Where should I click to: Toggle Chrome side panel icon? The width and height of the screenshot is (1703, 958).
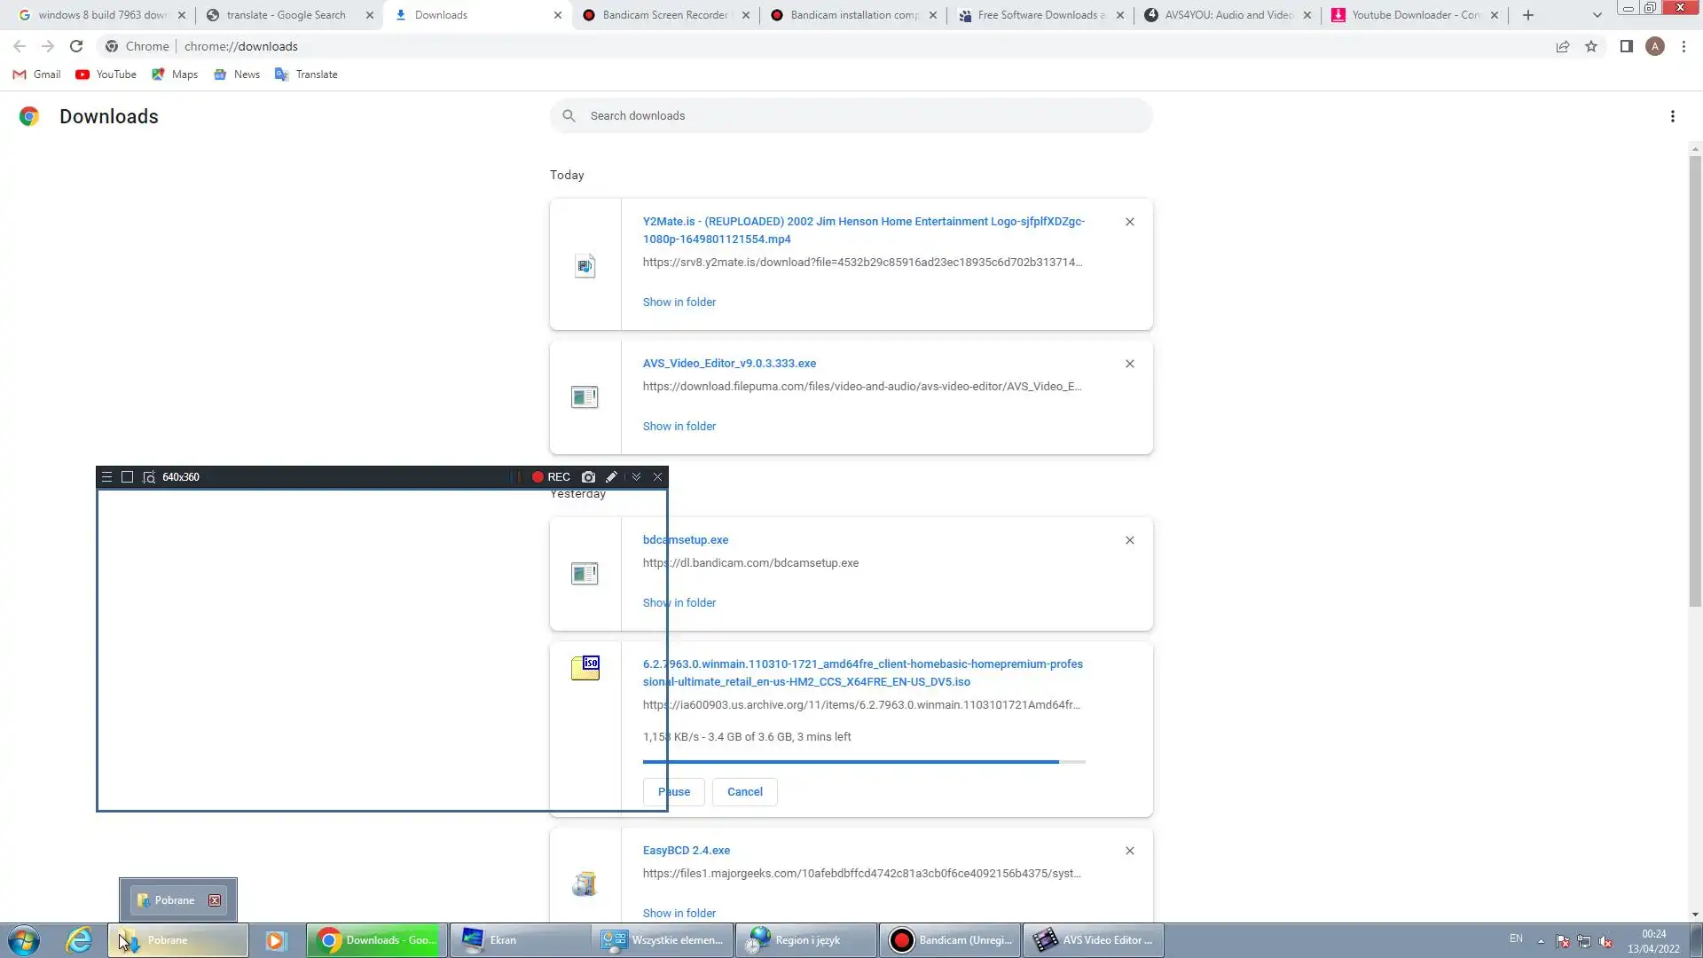1626,46
